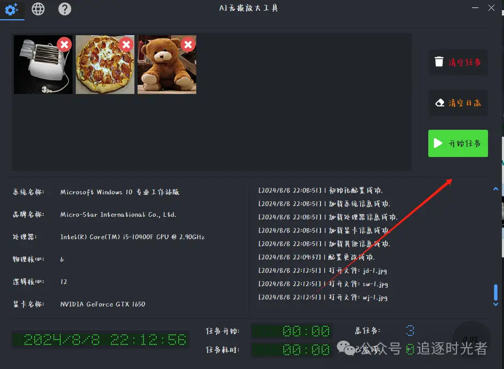Click the log entry for wj-1.jpg
Screen dimensions: 504x369
[324, 297]
